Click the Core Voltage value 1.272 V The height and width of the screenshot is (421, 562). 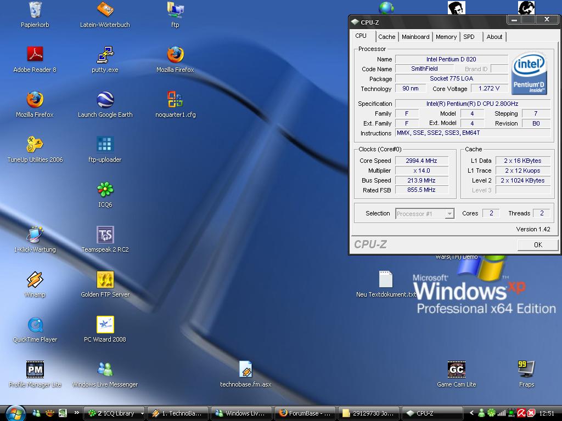[x=489, y=88]
